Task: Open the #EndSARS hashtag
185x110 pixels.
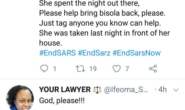Action: 57,53
